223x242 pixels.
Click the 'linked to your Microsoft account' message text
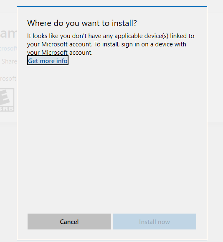coord(111,44)
